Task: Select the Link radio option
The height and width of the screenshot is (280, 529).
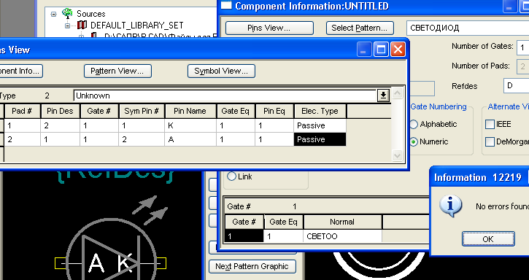Action: pos(231,176)
